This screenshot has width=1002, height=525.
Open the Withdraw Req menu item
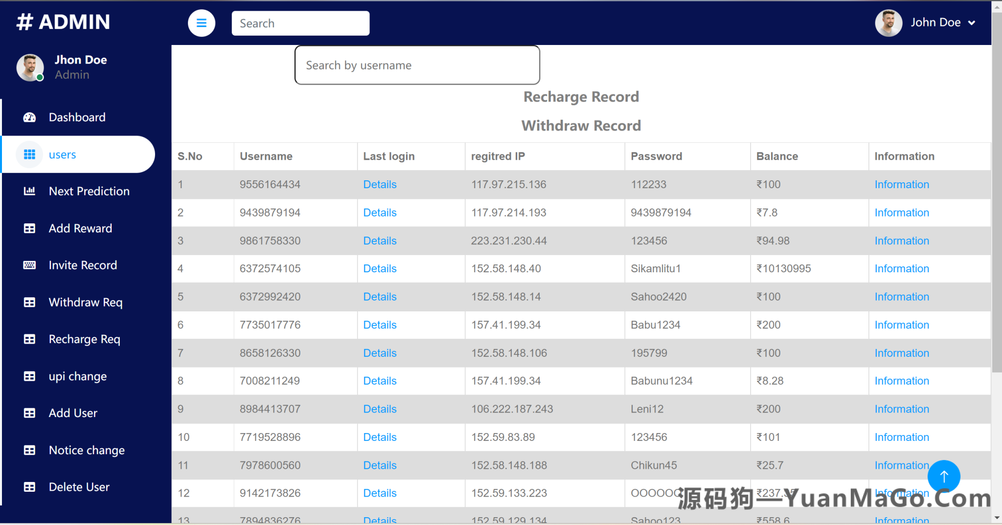click(85, 302)
